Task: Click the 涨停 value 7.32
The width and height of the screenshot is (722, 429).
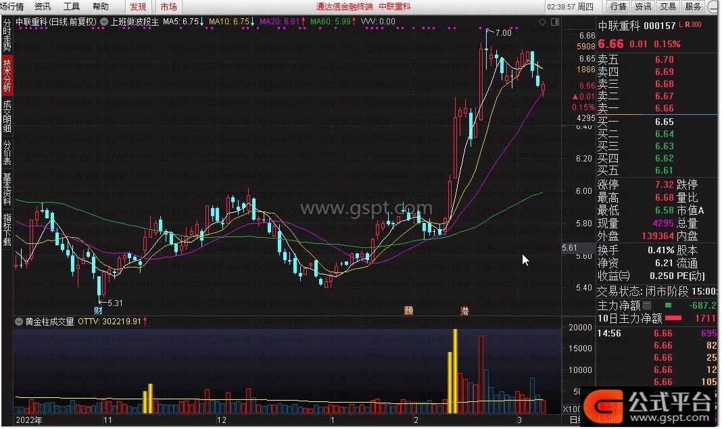Action: coord(664,184)
